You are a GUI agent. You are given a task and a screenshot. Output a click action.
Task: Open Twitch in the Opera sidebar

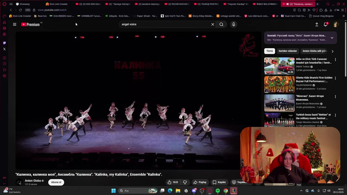[x=4, y=43]
